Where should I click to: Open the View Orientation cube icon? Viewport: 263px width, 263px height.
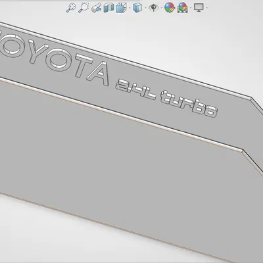click(121, 8)
